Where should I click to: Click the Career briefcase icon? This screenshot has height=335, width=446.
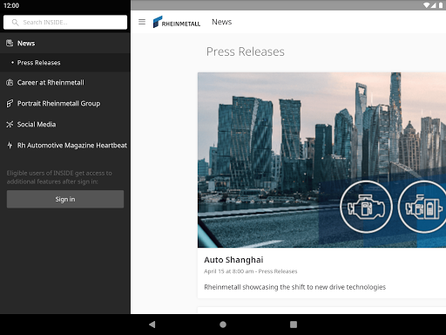[x=10, y=83]
